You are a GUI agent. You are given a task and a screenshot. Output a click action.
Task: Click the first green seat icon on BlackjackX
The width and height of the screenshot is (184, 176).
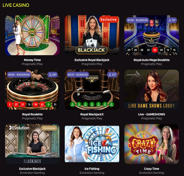[x=73, y=104]
